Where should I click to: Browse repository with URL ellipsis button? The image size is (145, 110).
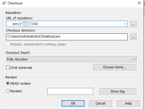(133, 24)
